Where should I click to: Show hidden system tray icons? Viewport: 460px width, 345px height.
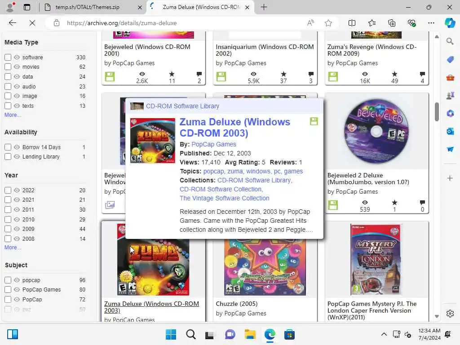384,334
